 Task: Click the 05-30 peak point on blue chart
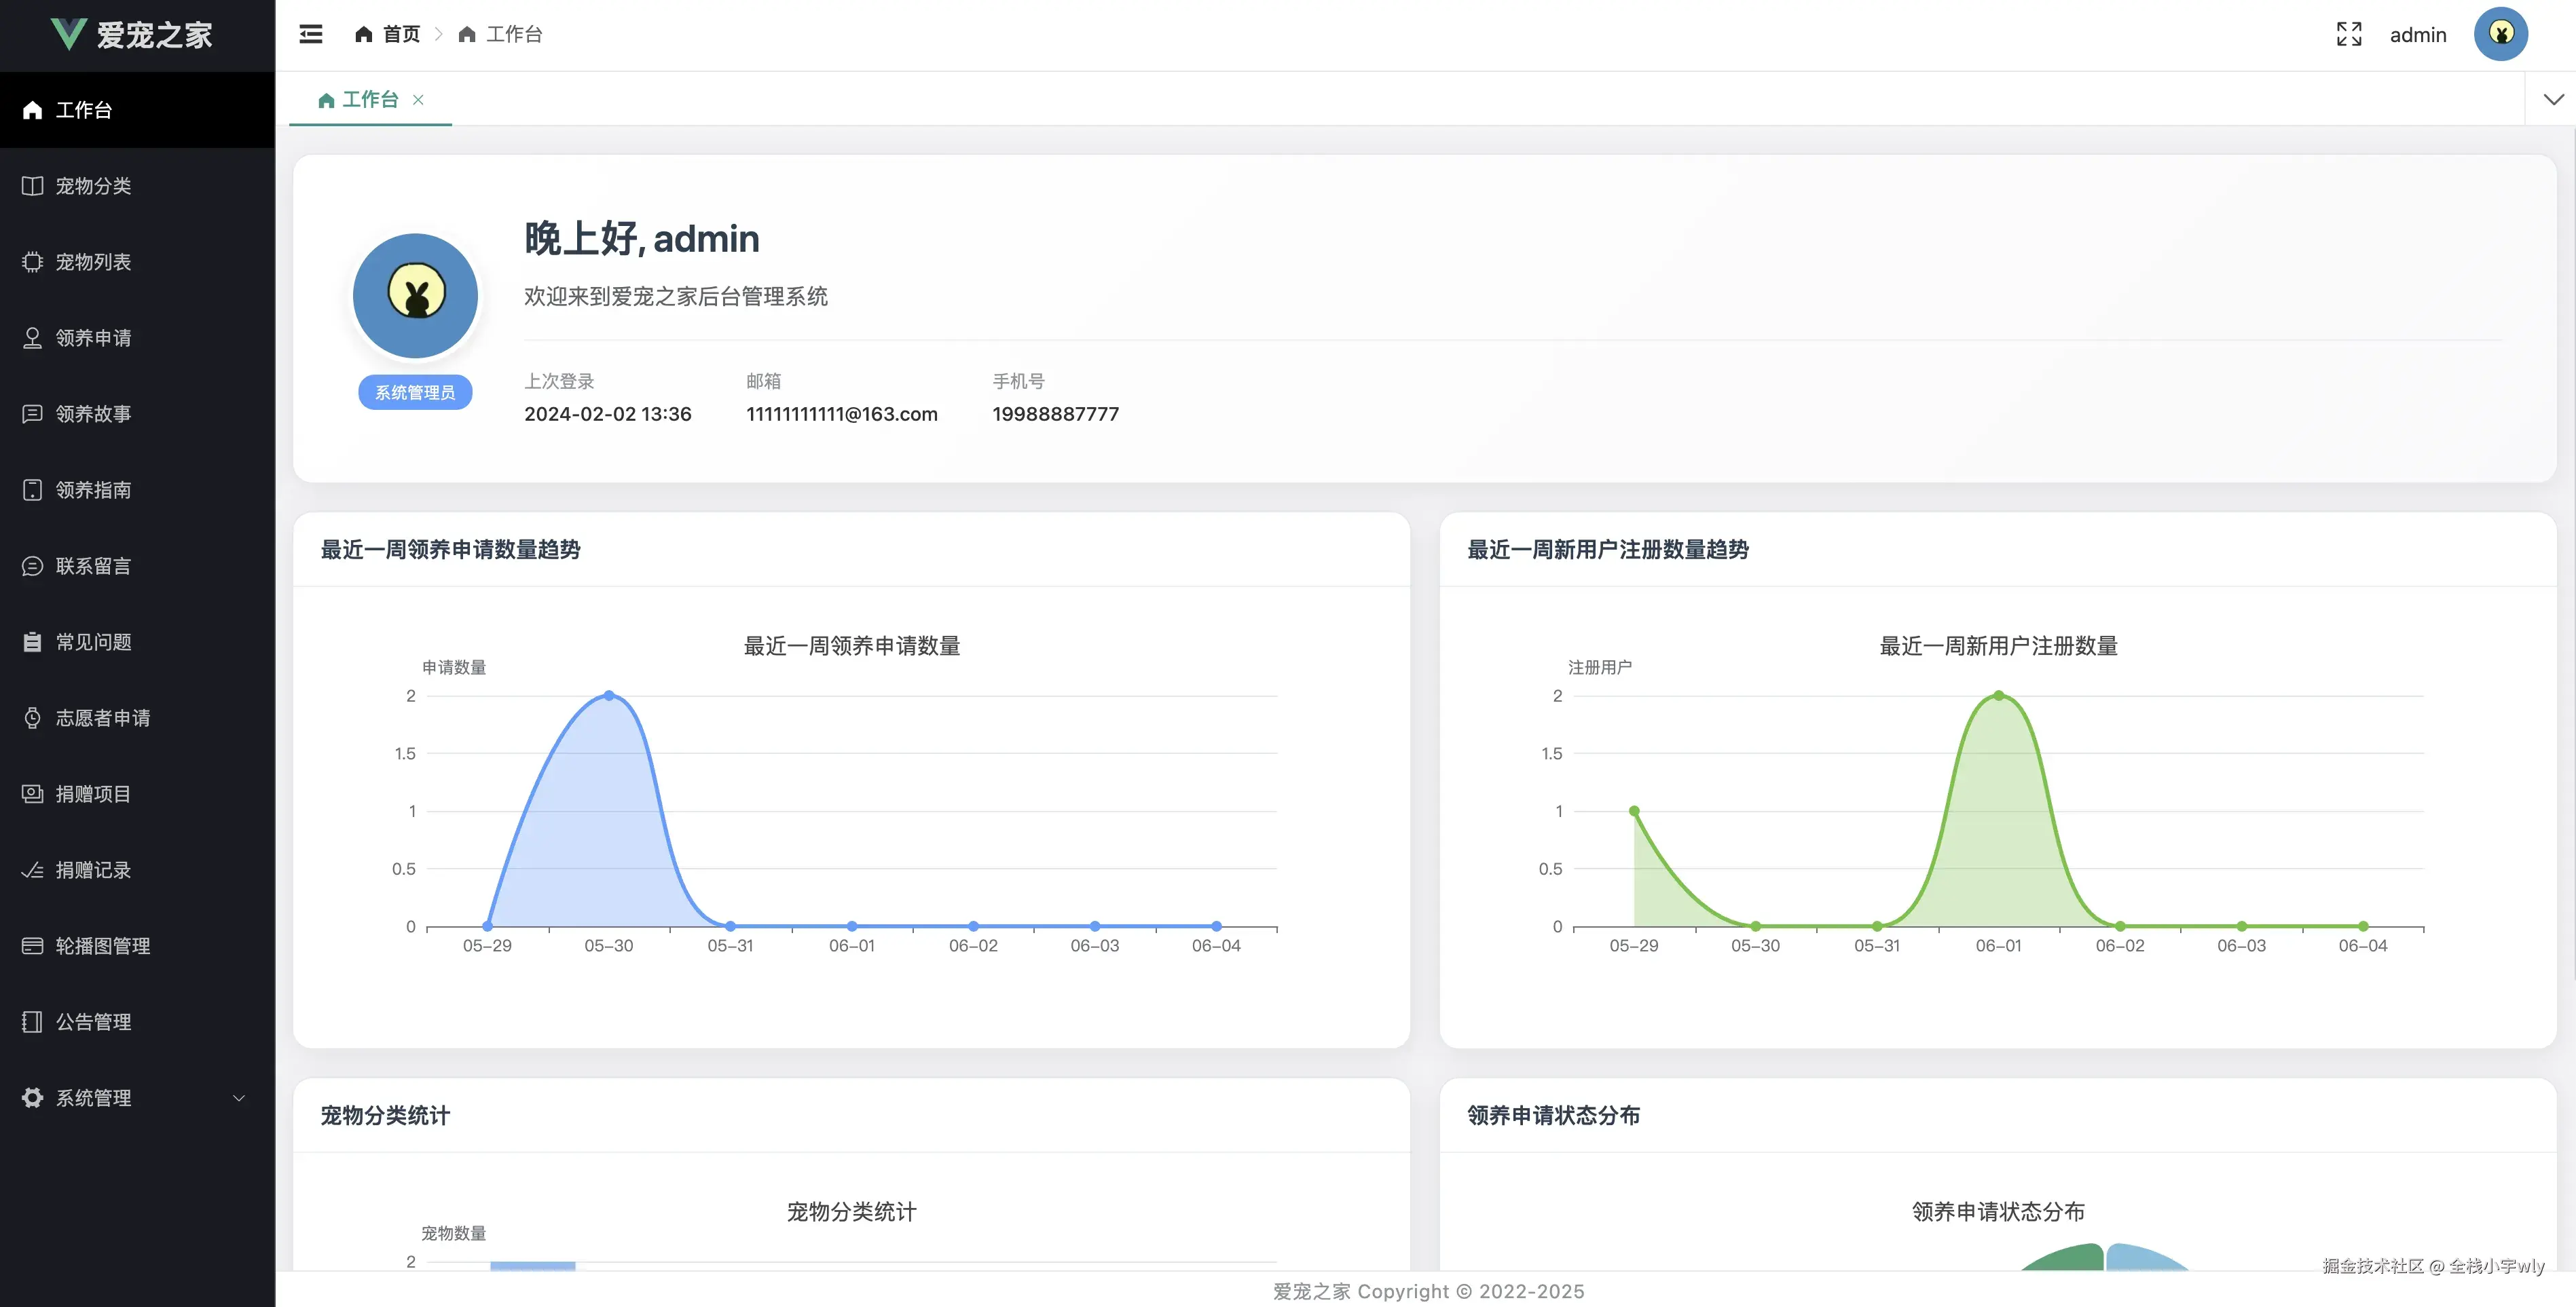[609, 696]
